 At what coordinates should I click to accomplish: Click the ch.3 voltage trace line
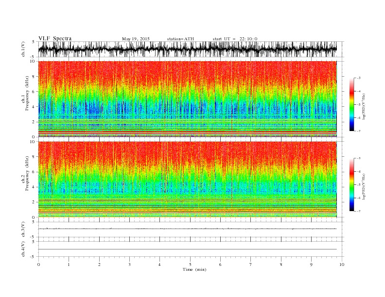click(187, 229)
